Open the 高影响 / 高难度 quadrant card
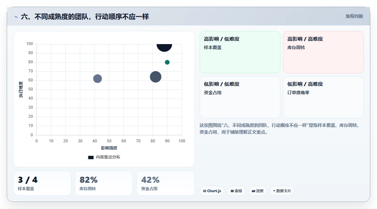 tap(323, 52)
